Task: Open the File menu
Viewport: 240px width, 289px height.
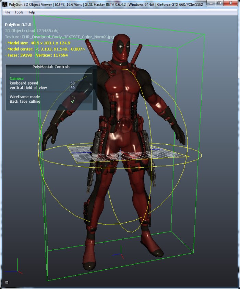Action: point(7,12)
